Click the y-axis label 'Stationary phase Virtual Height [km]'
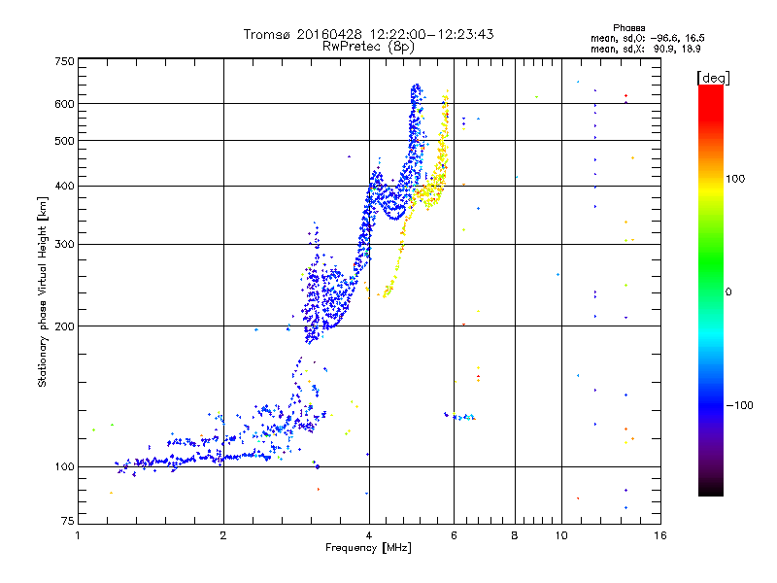Image resolution: width=777 pixels, height=583 pixels. click(43, 291)
